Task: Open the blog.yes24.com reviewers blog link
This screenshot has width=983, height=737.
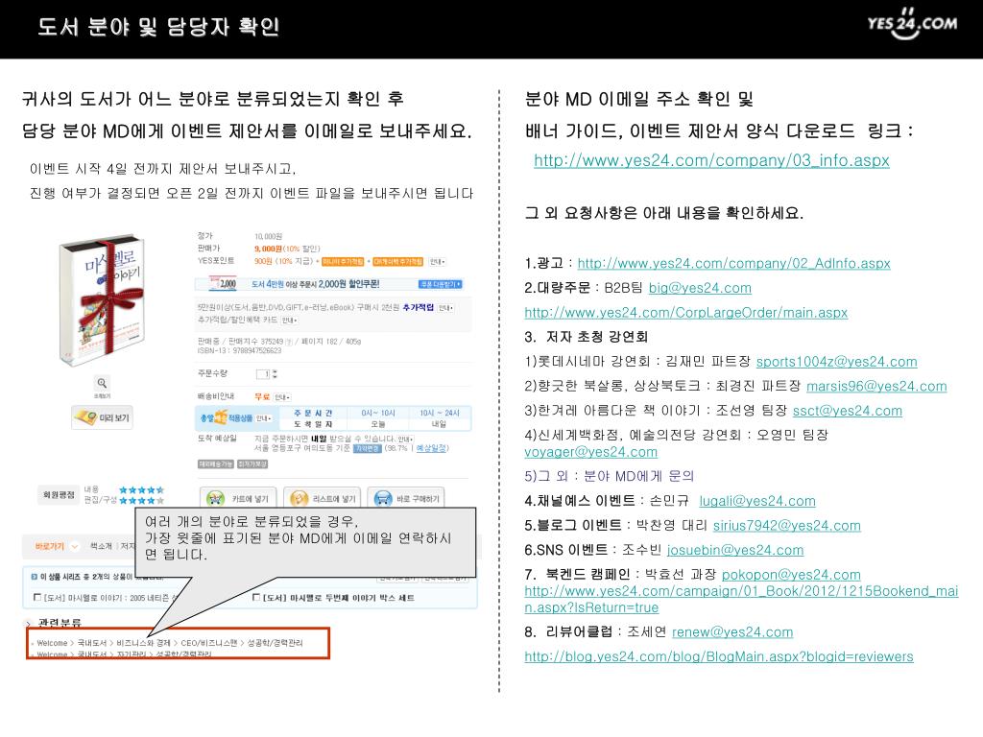Action: pos(718,656)
